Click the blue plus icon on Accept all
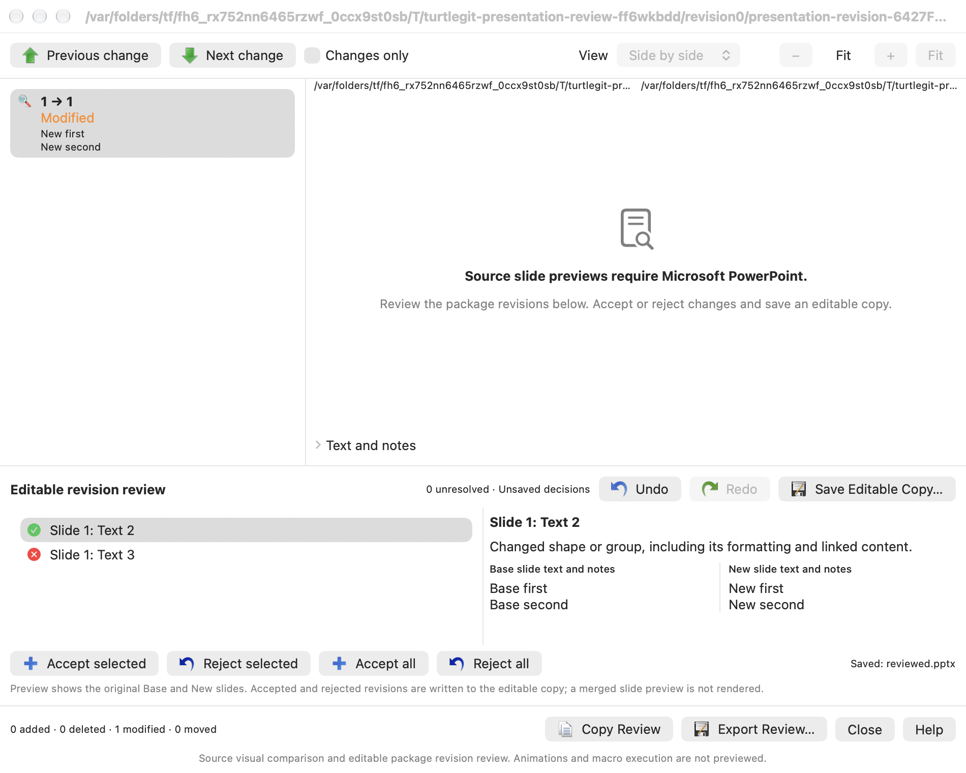Screen dimensions: 966x773 click(339, 663)
